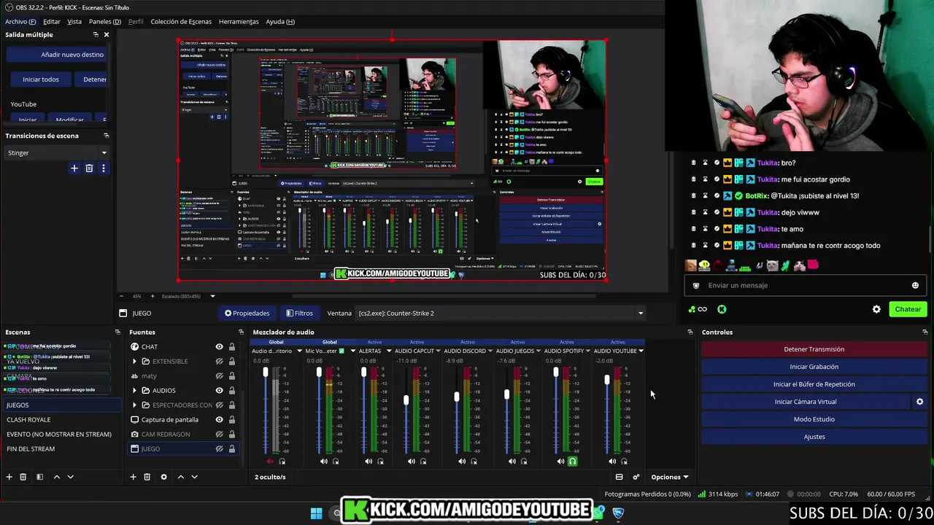The width and height of the screenshot is (934, 525).
Task: Open the Paneles menu
Action: tap(105, 21)
